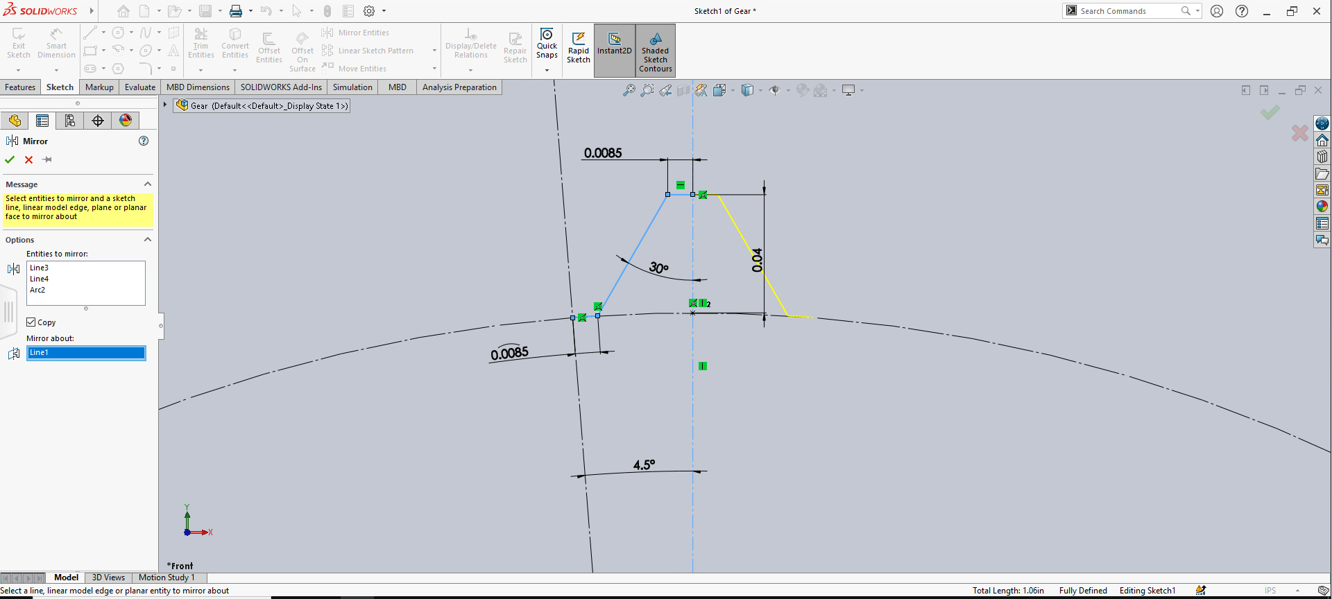
Task: Open the Mirror help question-mark icon
Action: pyautogui.click(x=144, y=141)
